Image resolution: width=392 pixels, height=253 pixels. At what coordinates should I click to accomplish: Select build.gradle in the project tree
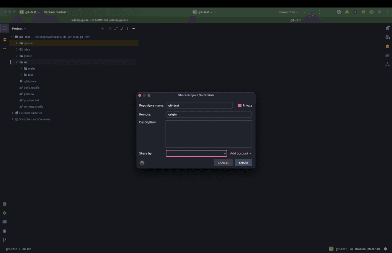31,88
